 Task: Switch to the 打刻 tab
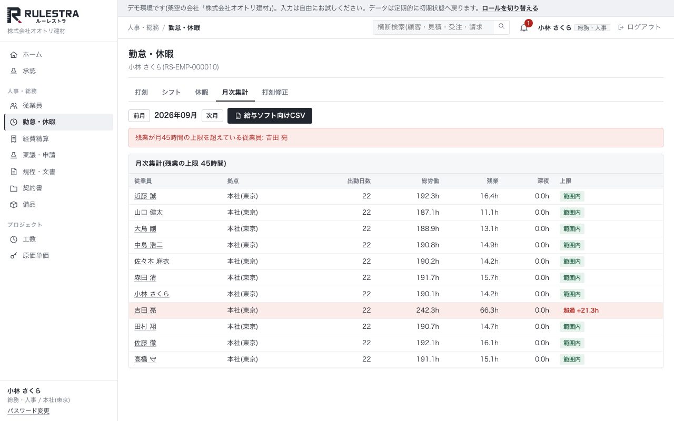[141, 92]
